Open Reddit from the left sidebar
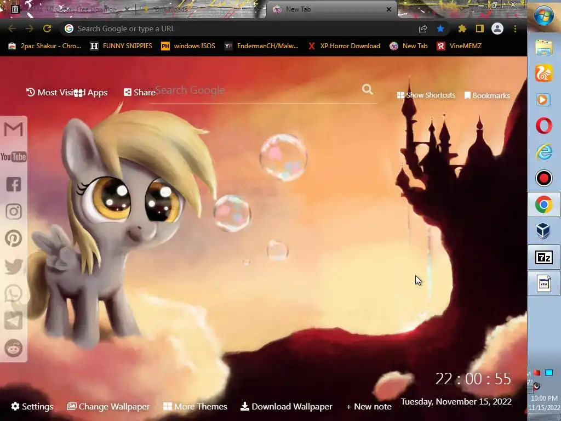 14,348
